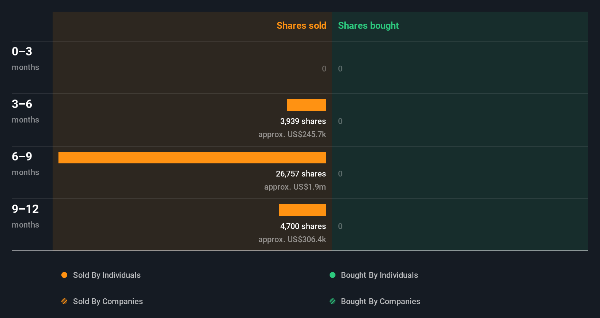Click the shares bought 0 in 9–12 months row
The image size is (600, 318).
tap(340, 226)
